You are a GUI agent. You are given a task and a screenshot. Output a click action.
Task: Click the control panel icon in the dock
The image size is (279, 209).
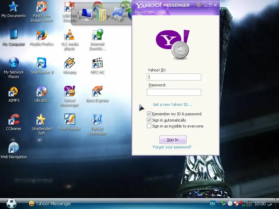click(119, 15)
